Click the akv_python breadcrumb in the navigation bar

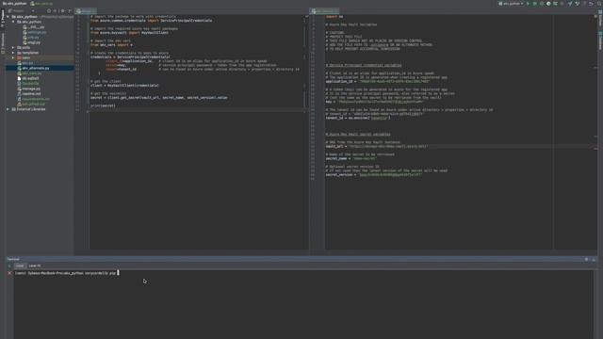(x=15, y=4)
